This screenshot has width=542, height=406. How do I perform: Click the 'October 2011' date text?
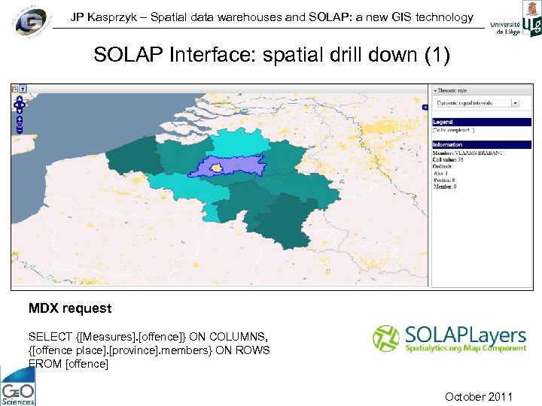pyautogui.click(x=479, y=396)
